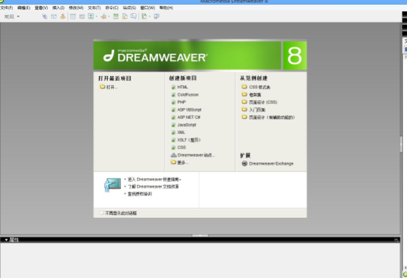Click the tutor chalkboard image

point(112,185)
